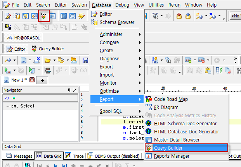This screenshot has height=167, width=241.
Task: Open Schema Browser from the Database menu
Action: pos(117,22)
